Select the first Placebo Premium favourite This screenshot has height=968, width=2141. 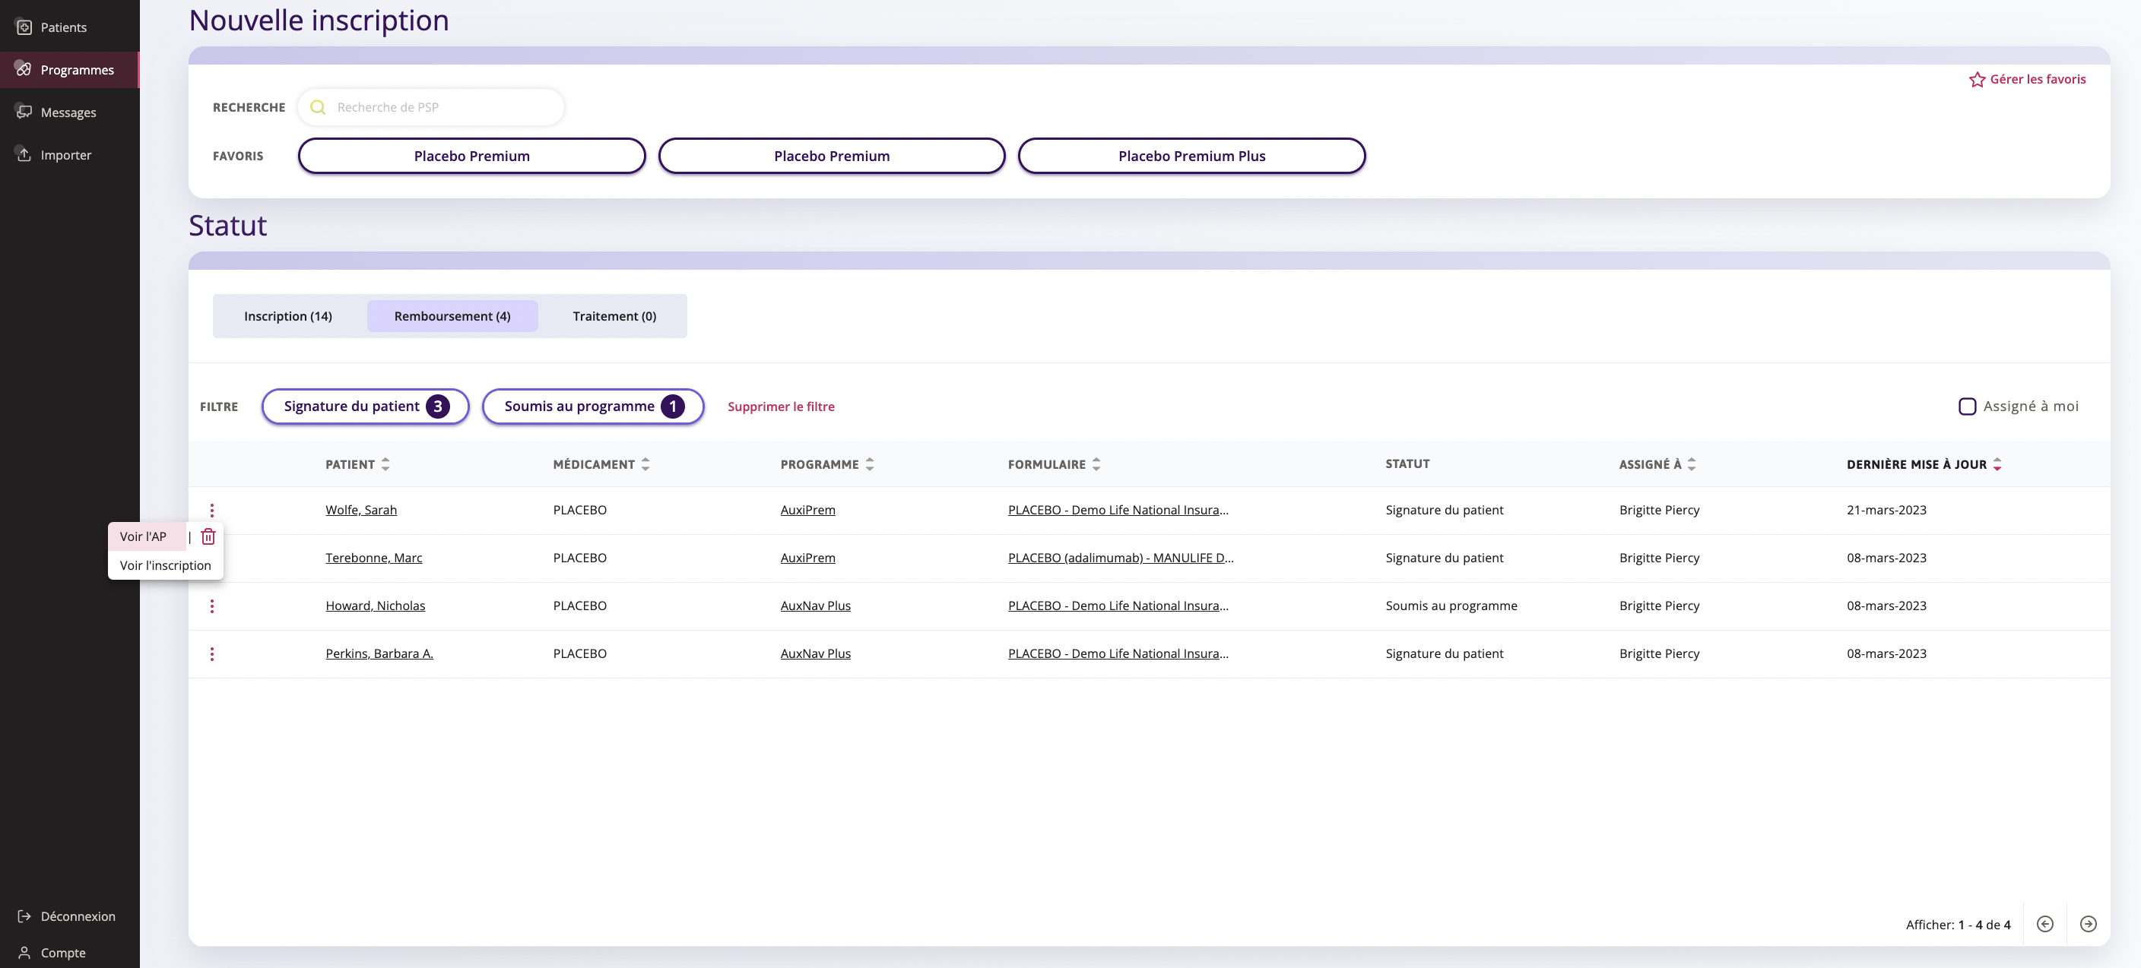[472, 155]
